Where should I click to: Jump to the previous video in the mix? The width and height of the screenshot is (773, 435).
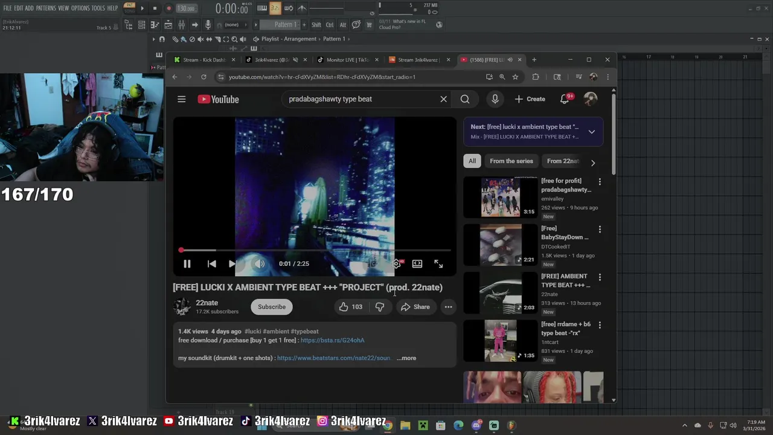click(x=211, y=264)
